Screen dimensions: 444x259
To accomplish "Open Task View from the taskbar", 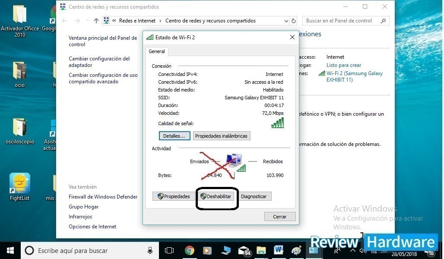I will (x=169, y=250).
